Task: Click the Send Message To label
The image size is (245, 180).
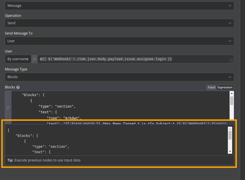Action: coord(19,33)
